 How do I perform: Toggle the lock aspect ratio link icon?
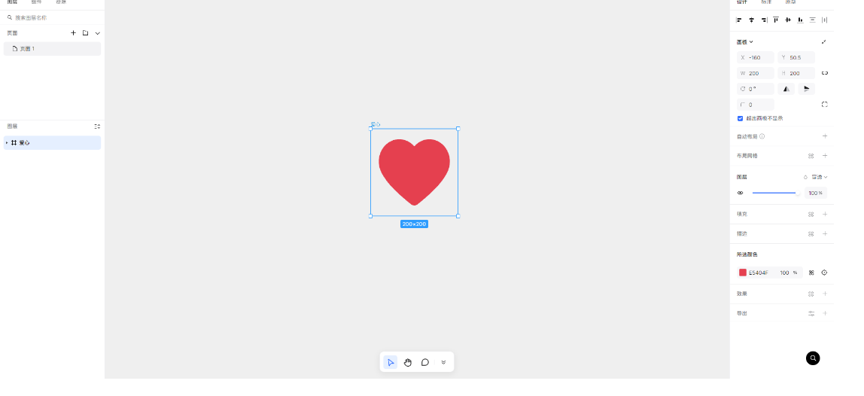824,73
